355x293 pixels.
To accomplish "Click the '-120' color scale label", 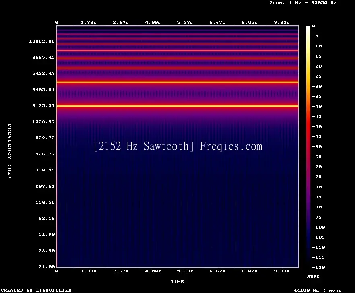I will tap(318, 267).
